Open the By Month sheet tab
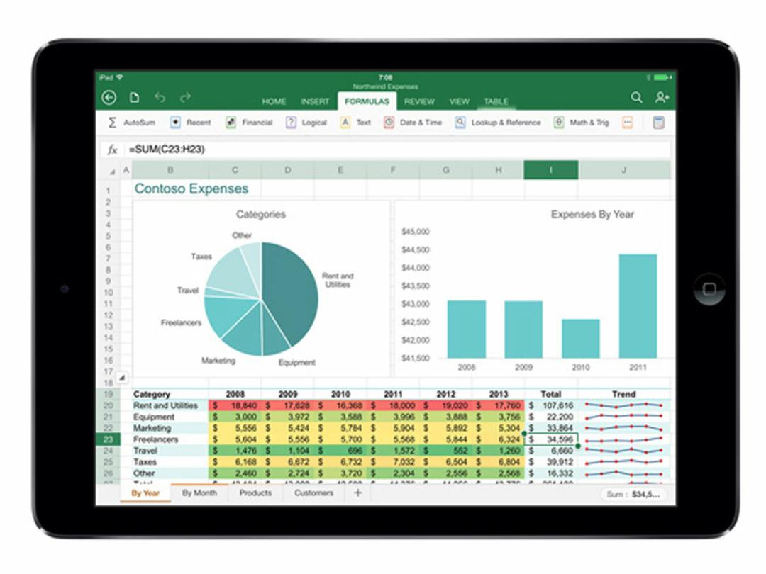The image size is (766, 574). pos(199,493)
